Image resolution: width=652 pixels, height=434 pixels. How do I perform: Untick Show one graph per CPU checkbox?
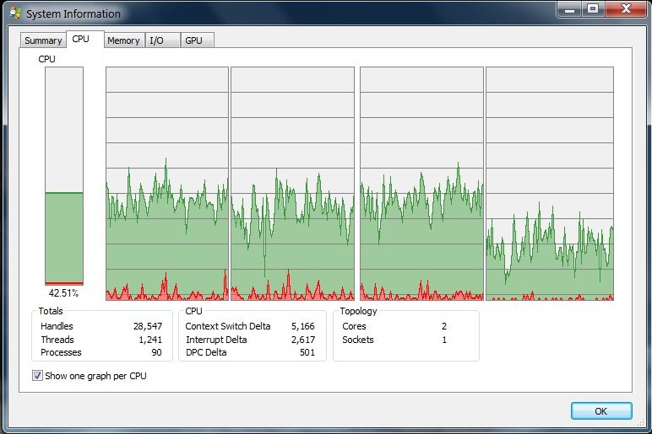tap(37, 376)
